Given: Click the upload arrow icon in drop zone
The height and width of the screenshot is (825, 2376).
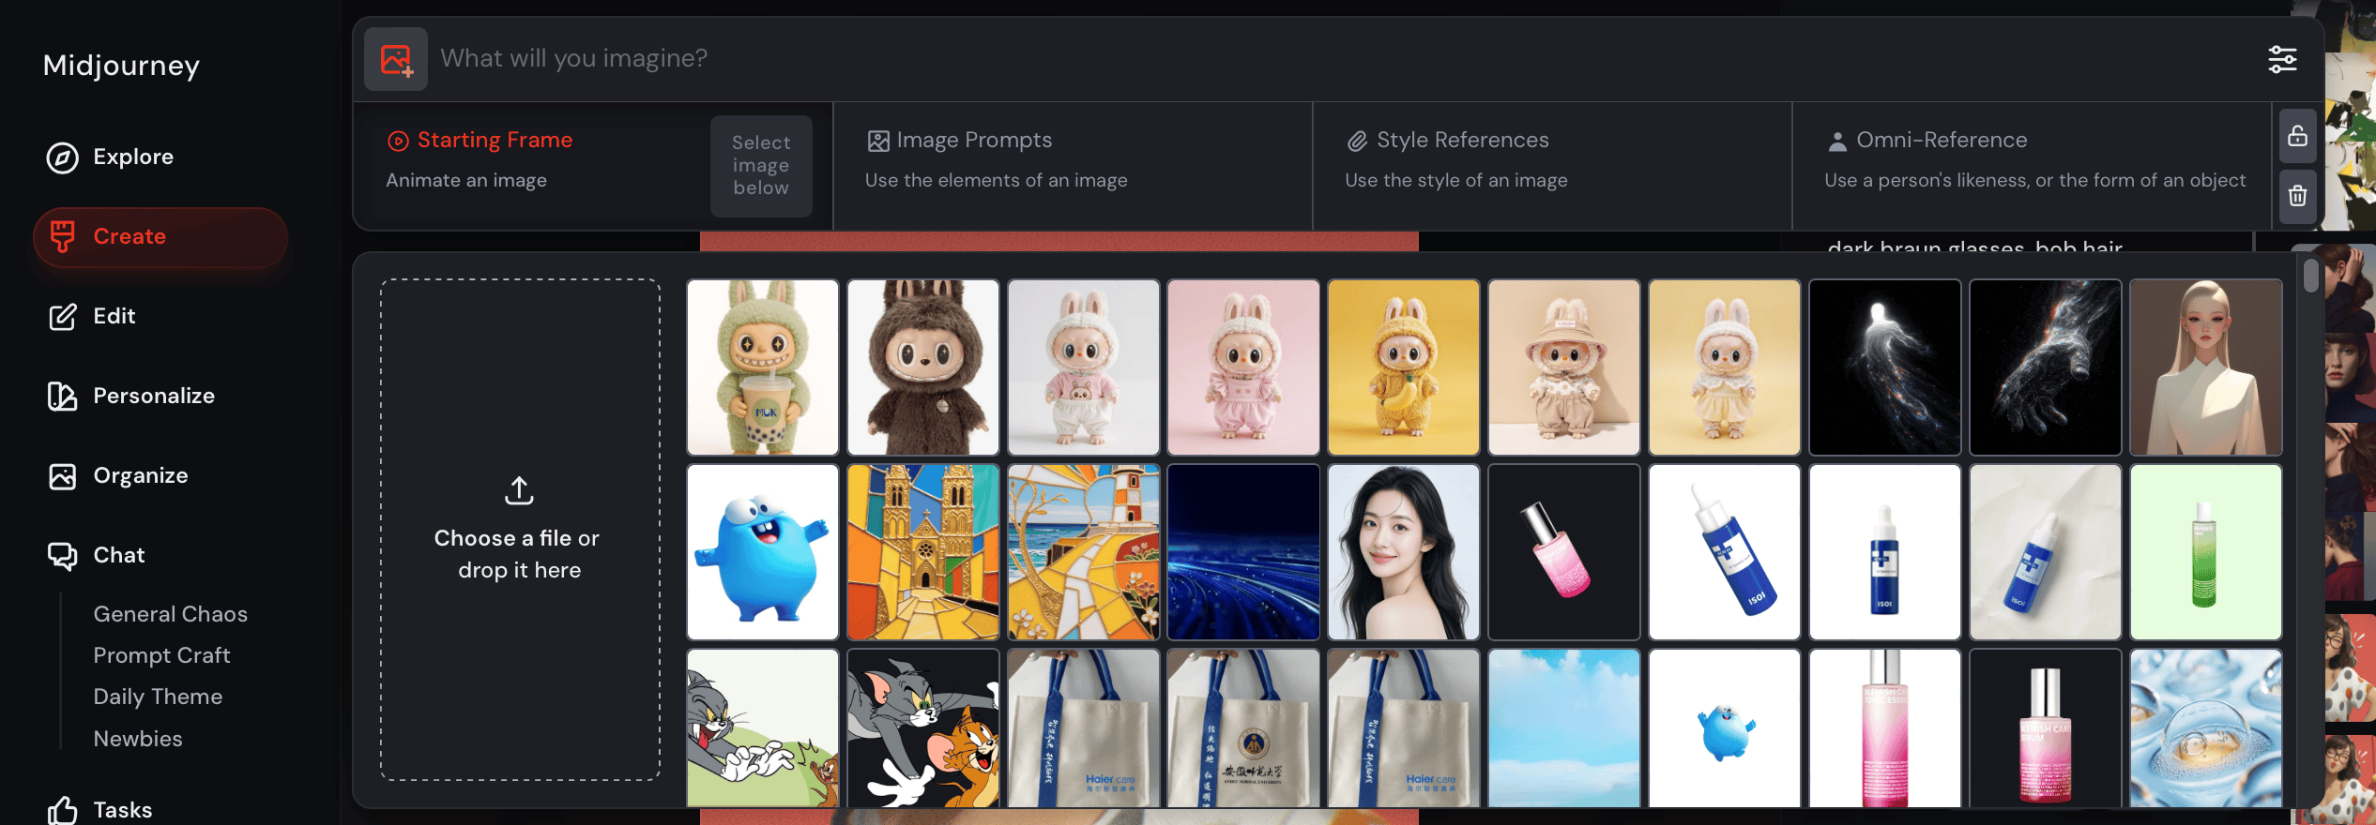Looking at the screenshot, I should [519, 490].
